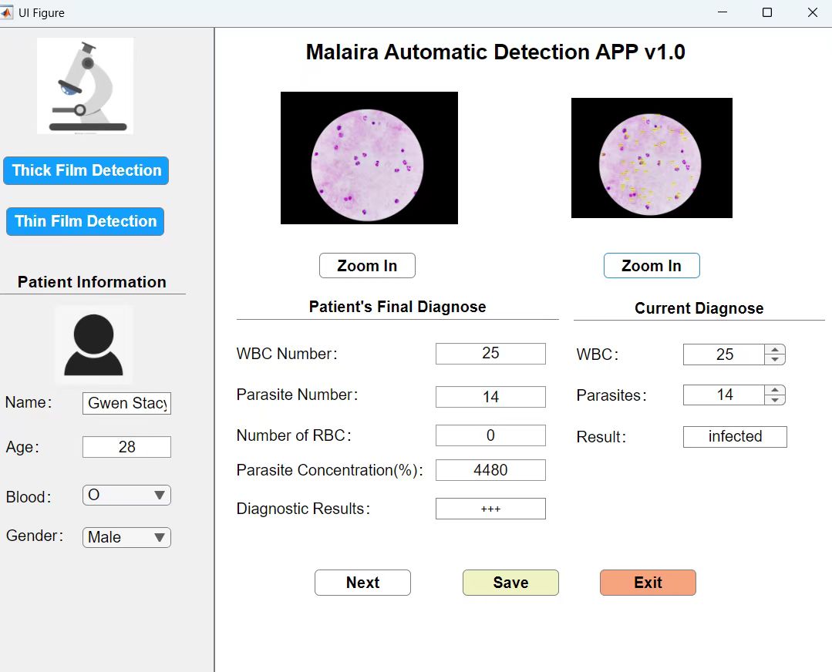Screen dimensions: 832x672
Task: Click the Name field showing Gwen Stacy
Action: click(126, 403)
